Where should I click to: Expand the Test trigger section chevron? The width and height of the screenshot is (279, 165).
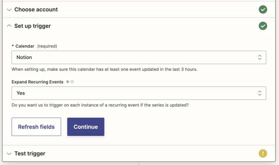9,154
